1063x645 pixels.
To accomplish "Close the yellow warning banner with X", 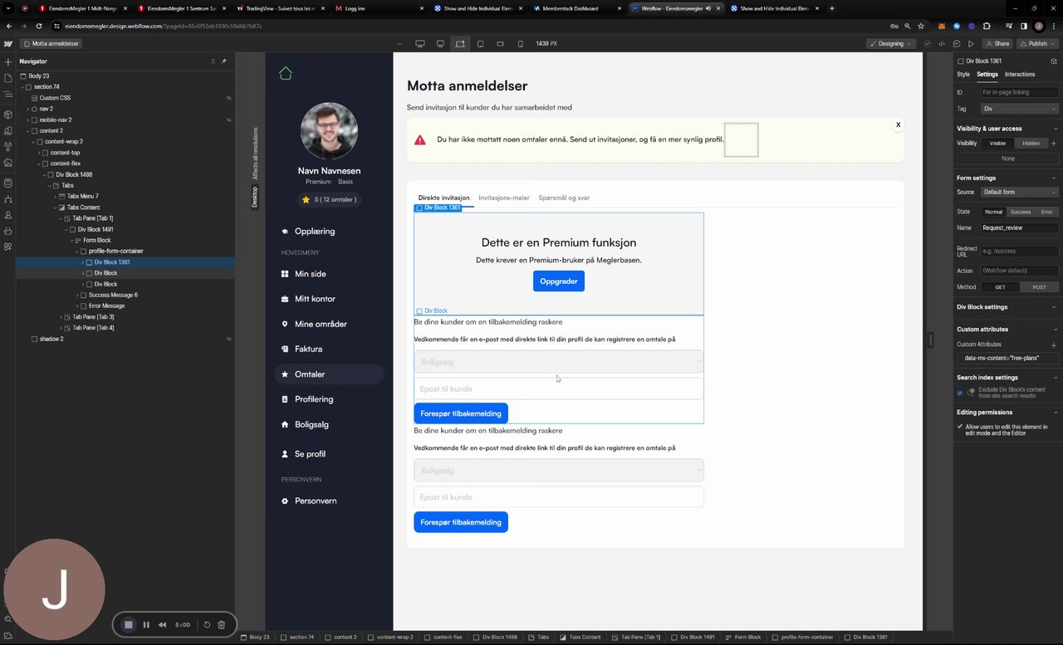I will click(x=898, y=125).
